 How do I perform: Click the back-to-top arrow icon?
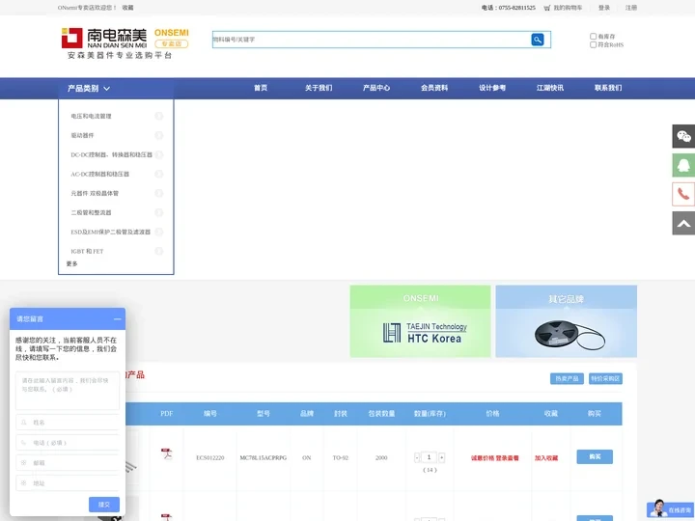point(683,223)
